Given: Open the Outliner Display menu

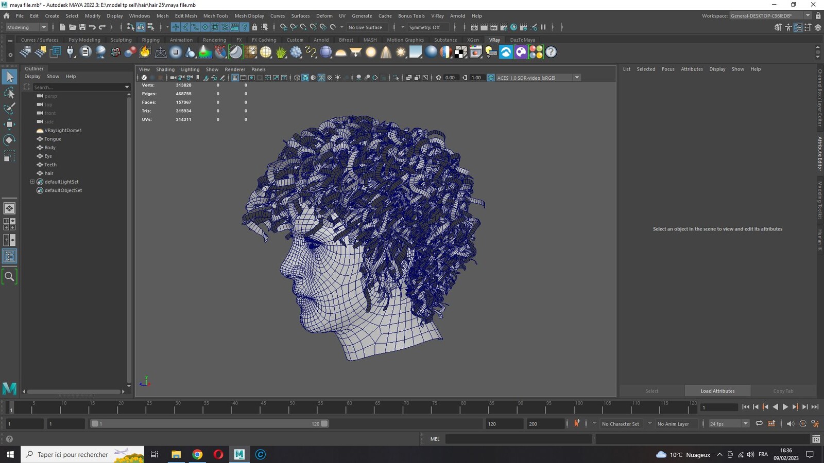Looking at the screenshot, I should tap(32, 76).
